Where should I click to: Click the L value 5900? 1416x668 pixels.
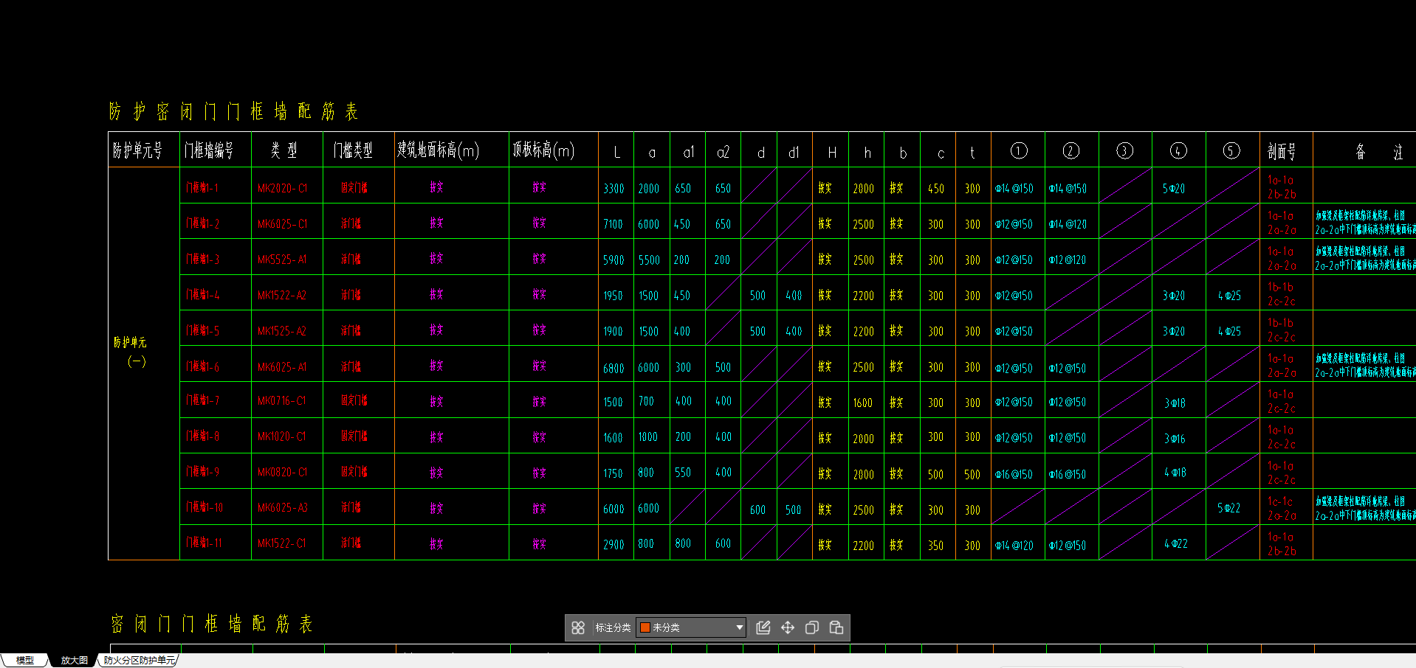[x=614, y=260]
